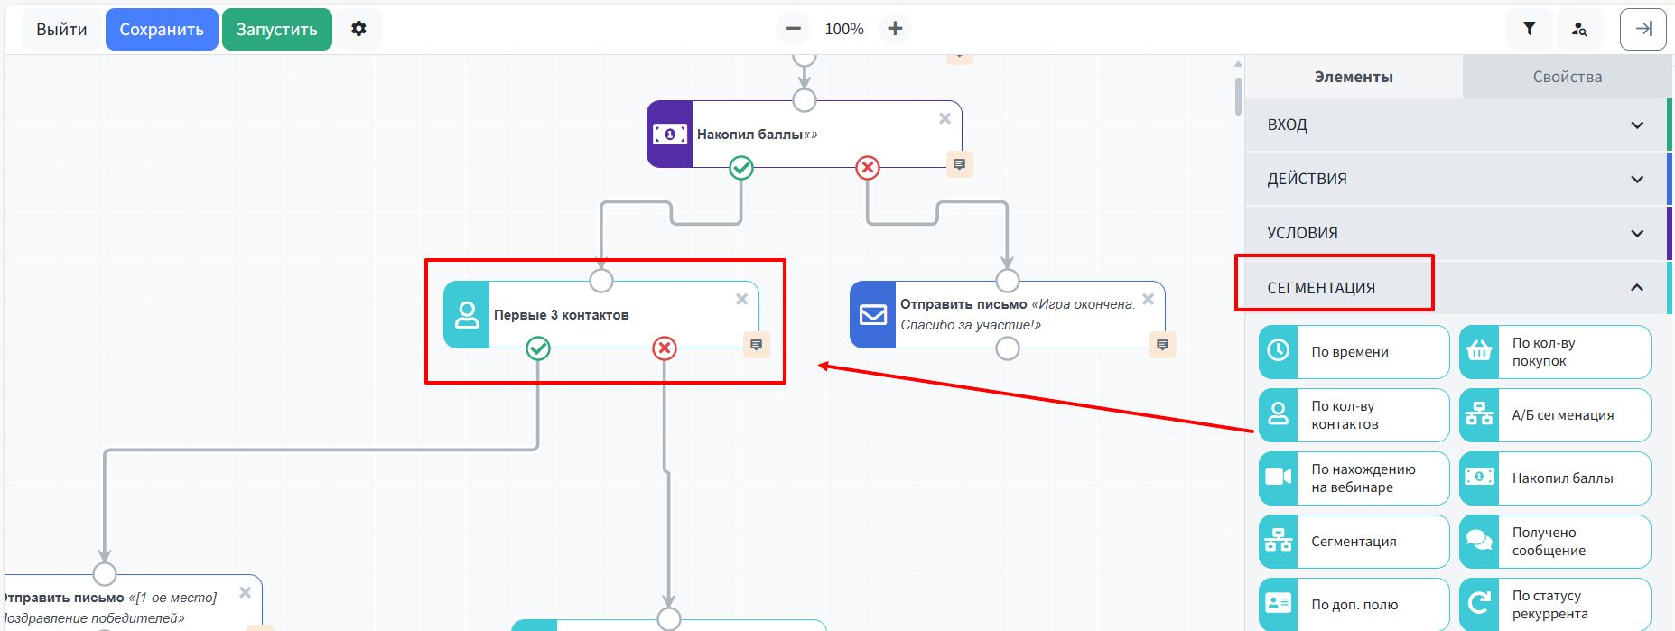Select the По времени element
1675x631 pixels.
click(x=1354, y=352)
